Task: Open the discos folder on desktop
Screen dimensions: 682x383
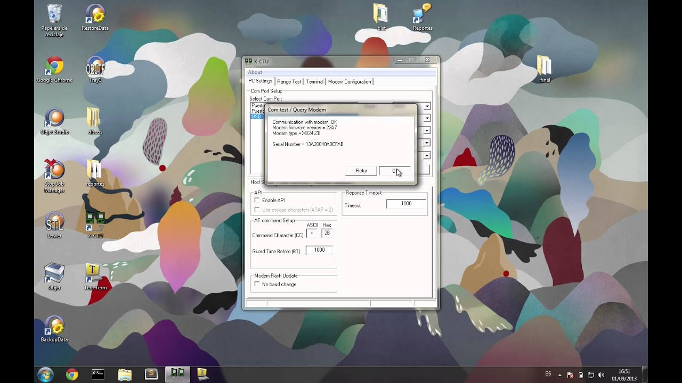Action: point(95,122)
